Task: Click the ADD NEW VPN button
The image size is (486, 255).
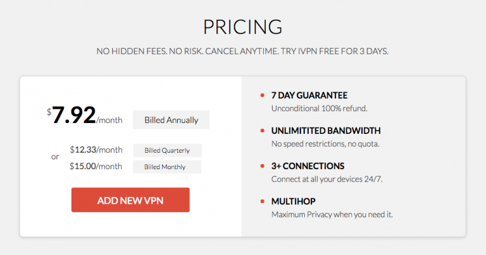Action: click(x=130, y=200)
